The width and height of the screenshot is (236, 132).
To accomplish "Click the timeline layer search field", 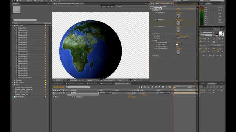I will click(x=78, y=87).
